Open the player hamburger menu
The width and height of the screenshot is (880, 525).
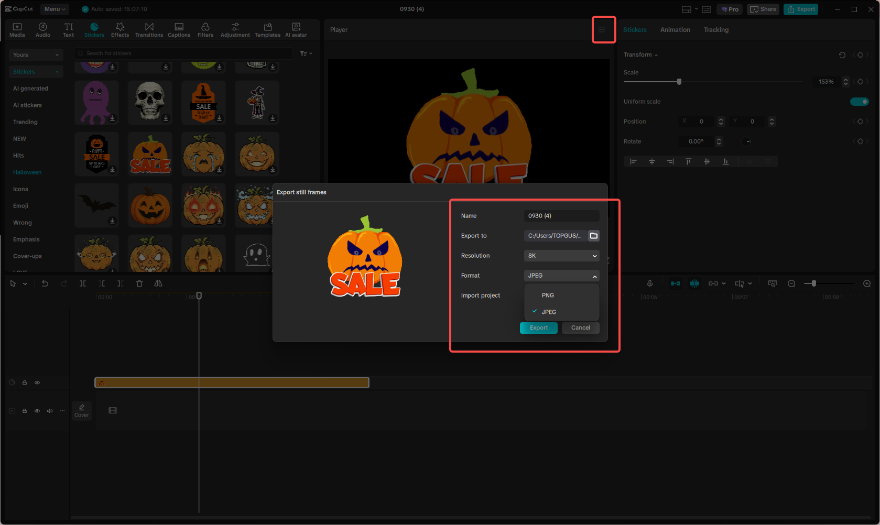tap(602, 30)
